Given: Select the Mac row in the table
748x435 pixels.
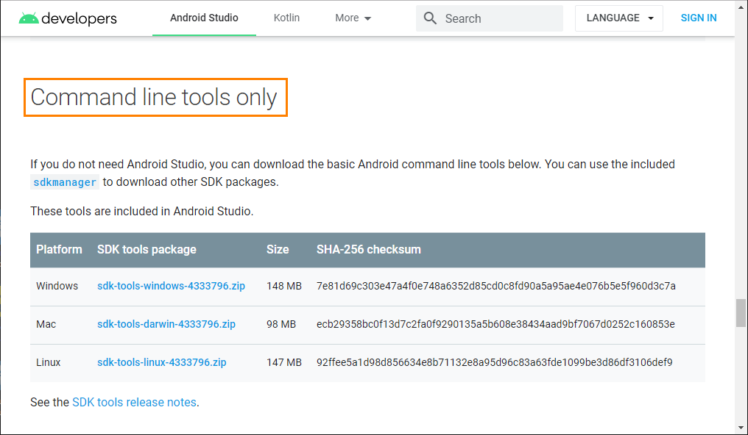Looking at the screenshot, I should point(48,324).
